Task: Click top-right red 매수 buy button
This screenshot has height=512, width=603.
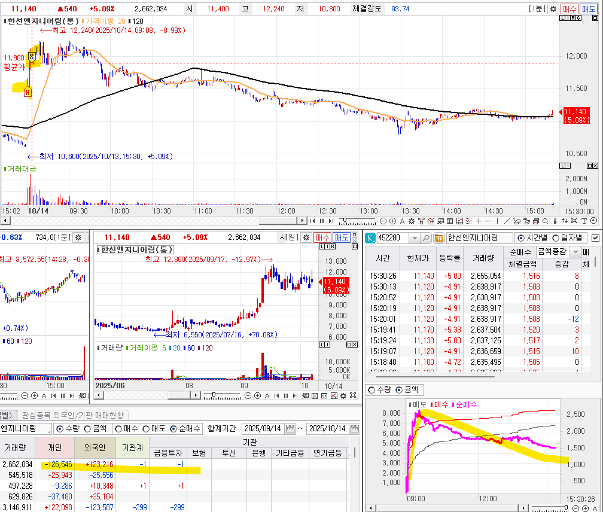Action: point(569,9)
